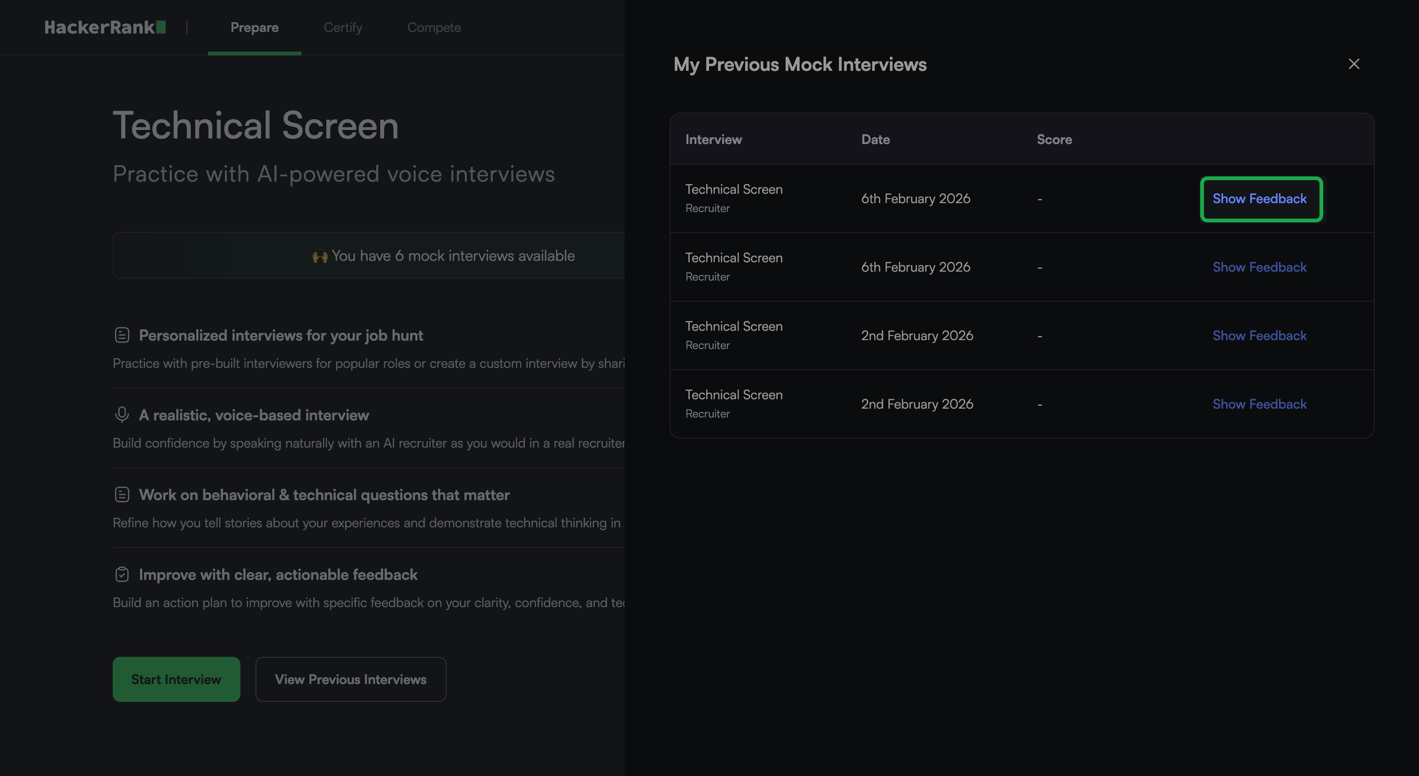The height and width of the screenshot is (776, 1419).
Task: Go to the Compete tab
Action: 433,27
